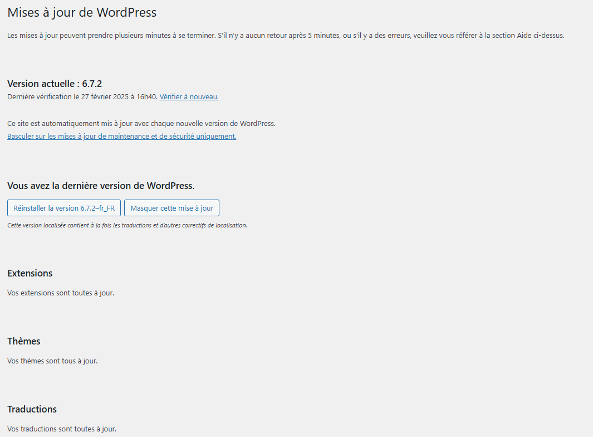This screenshot has width=593, height=437.
Task: Click "Réinstaller la version 6.7.2–fr_FR" button
Action: (x=64, y=208)
